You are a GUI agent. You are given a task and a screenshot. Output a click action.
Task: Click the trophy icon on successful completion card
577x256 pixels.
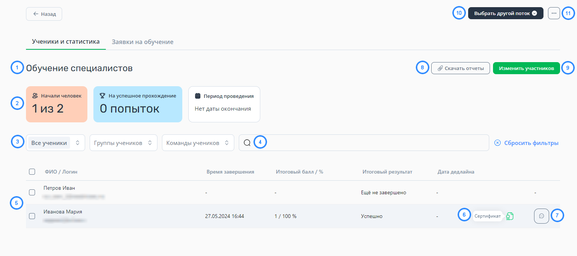point(102,96)
